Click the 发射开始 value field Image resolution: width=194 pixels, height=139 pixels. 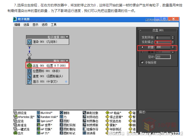pos(163,38)
